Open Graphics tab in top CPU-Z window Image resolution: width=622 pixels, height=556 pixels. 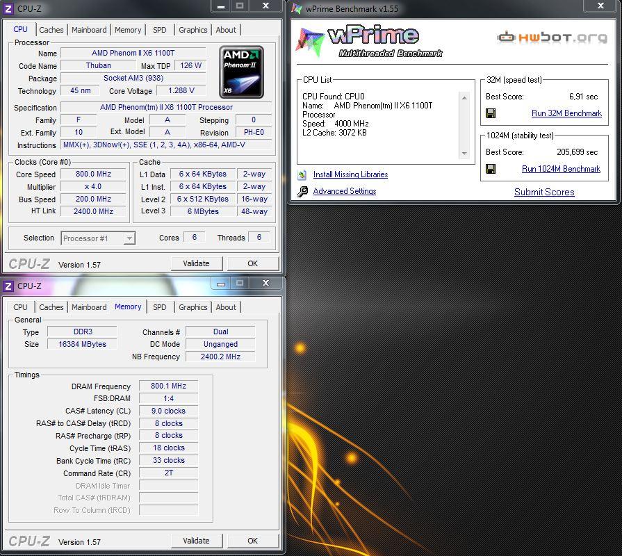(x=193, y=30)
